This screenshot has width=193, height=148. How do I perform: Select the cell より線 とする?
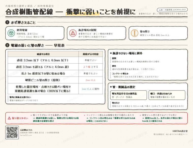91,67
